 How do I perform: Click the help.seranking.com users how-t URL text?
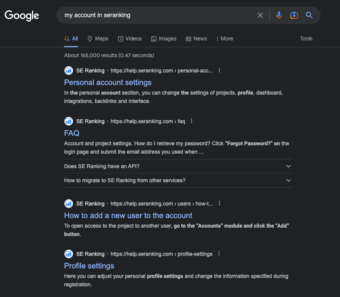pyautogui.click(x=162, y=204)
